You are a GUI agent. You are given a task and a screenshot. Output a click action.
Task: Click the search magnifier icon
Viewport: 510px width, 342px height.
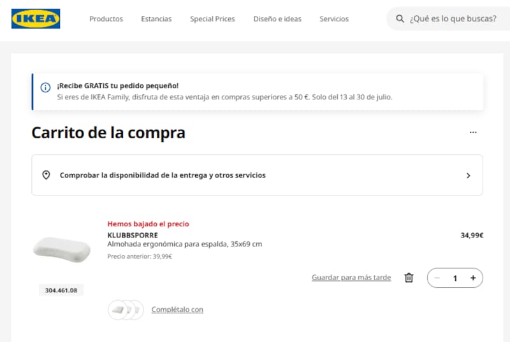[x=400, y=19]
